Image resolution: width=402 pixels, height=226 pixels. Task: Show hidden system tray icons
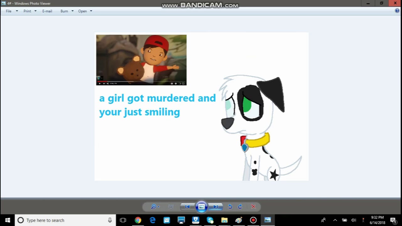click(335, 220)
